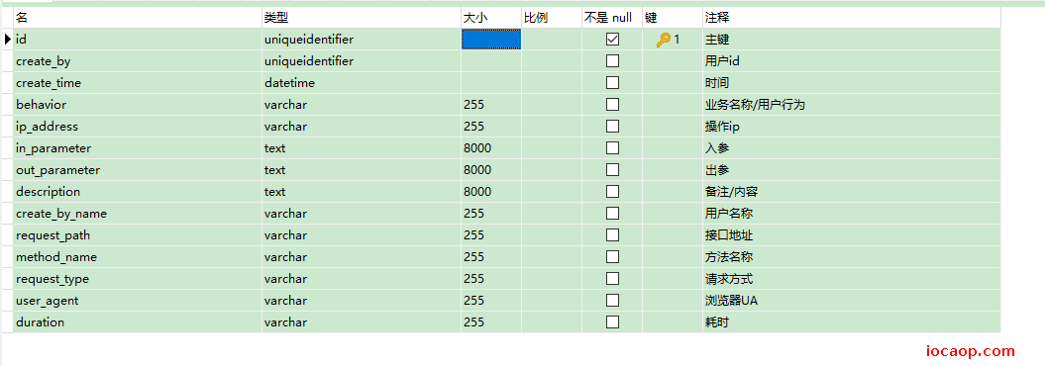This screenshot has height=366, width=1045.
Task: Enable not null for create_by field
Action: pyautogui.click(x=612, y=61)
